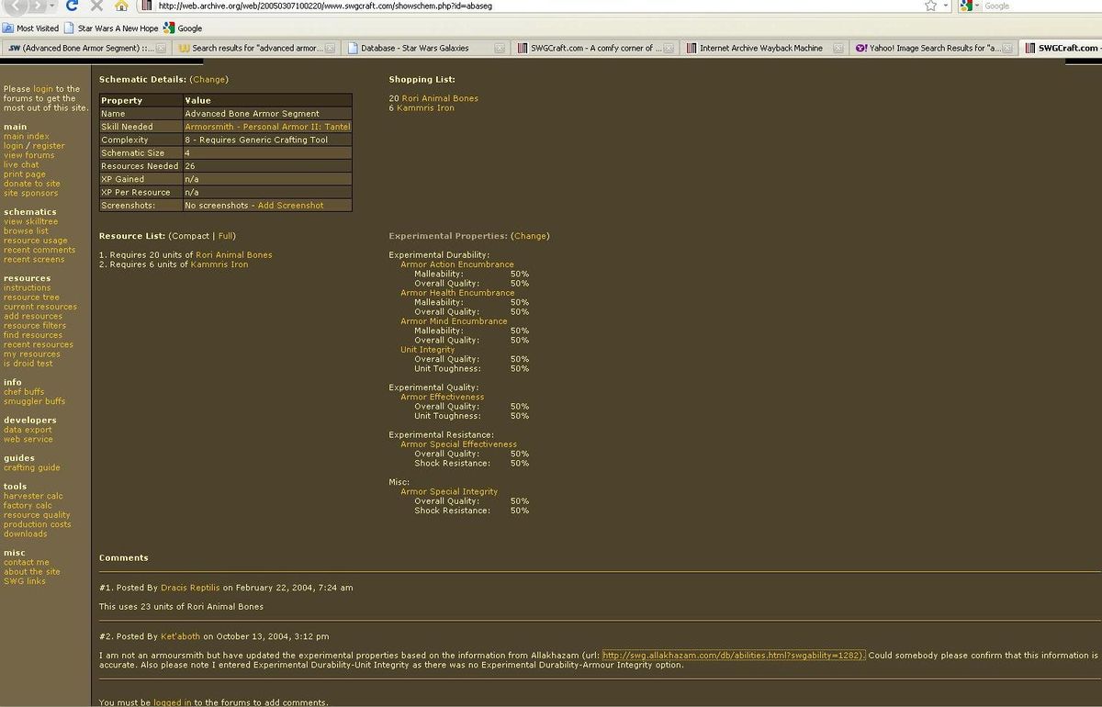Viewport: 1102px width, 707px height.
Task: Click the Google search box
Action: tap(1038, 6)
